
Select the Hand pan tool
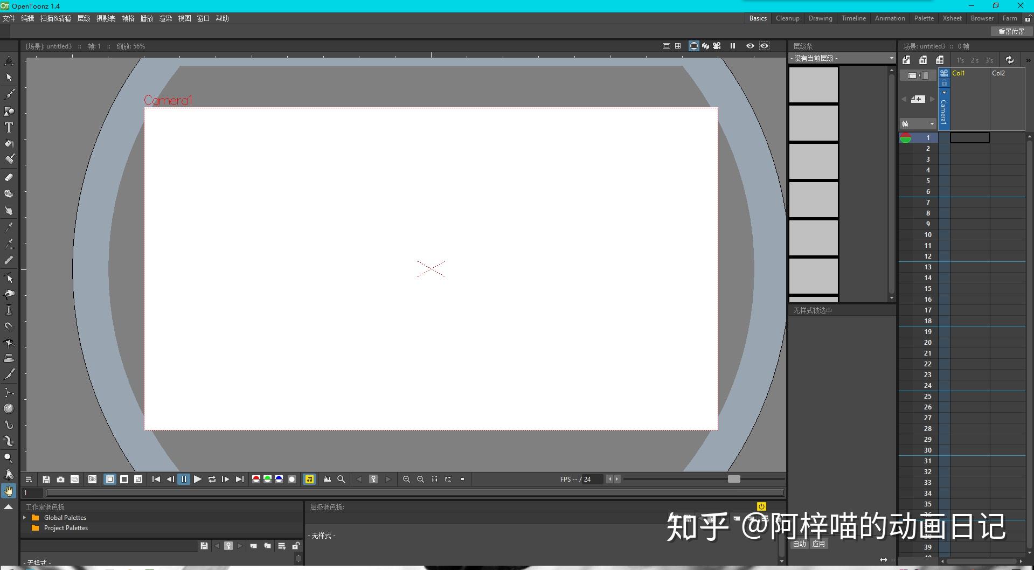pyautogui.click(x=9, y=491)
